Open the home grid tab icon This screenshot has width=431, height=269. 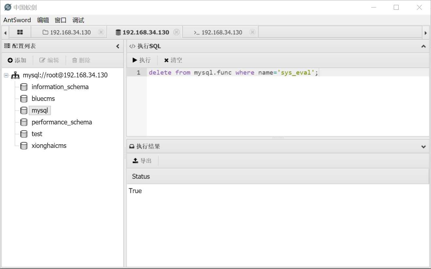[x=20, y=32]
